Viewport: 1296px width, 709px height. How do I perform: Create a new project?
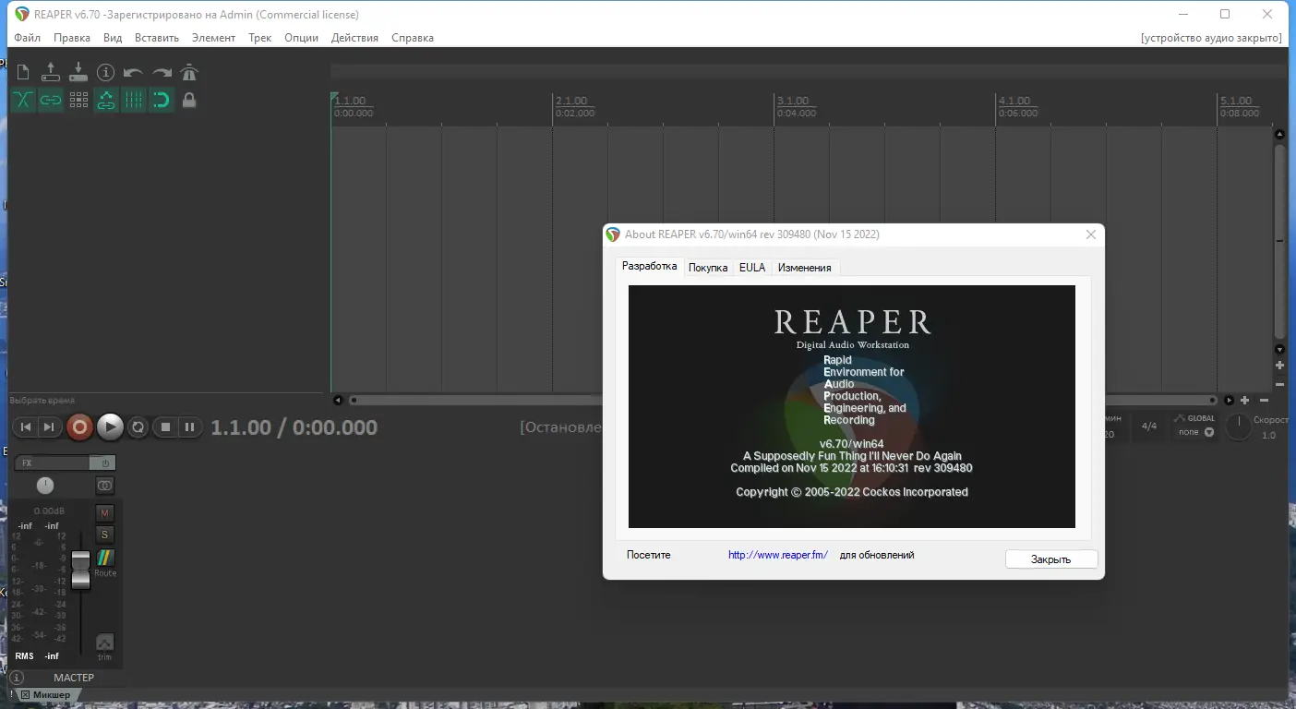[21, 71]
